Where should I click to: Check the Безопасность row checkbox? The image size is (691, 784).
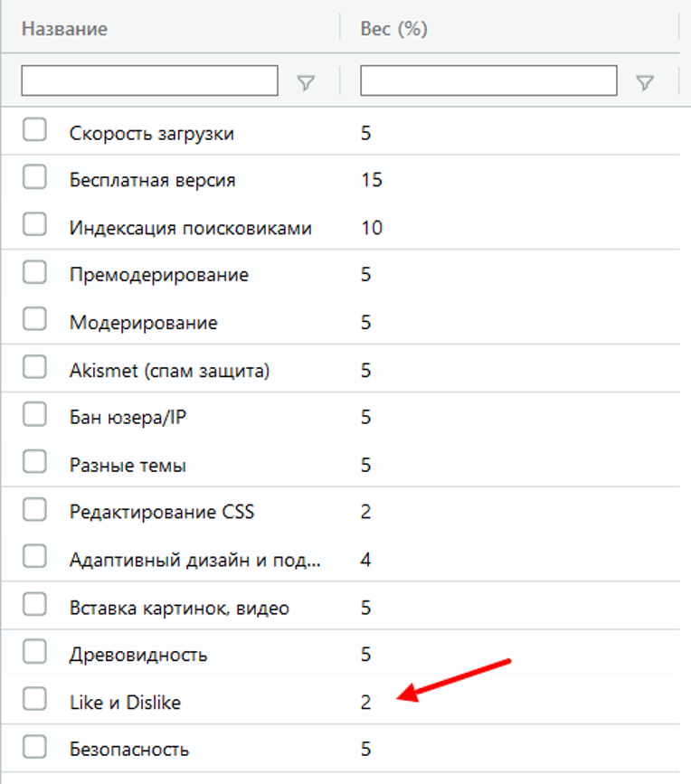(x=34, y=747)
